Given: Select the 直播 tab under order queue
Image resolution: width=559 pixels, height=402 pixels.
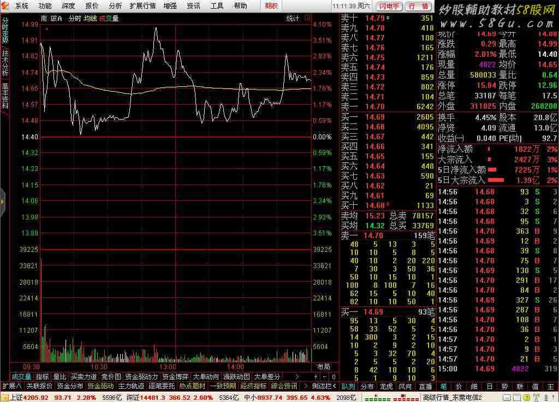Looking at the screenshot, I should coord(426,387).
